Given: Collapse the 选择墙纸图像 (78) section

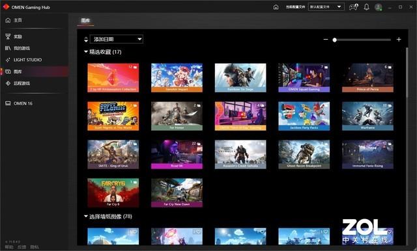Looking at the screenshot, I should (86, 217).
